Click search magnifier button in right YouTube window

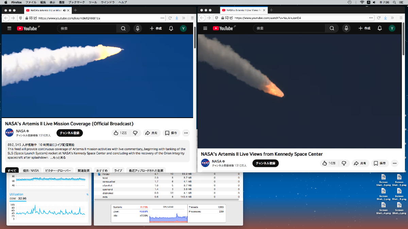(332, 28)
